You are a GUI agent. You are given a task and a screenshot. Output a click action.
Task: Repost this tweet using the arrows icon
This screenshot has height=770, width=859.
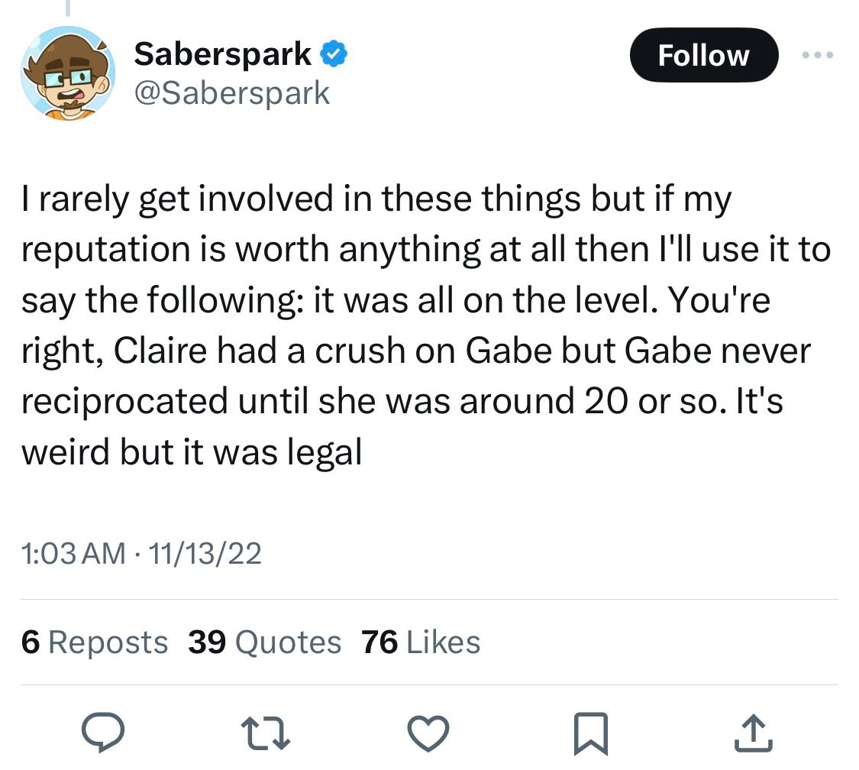point(266,732)
